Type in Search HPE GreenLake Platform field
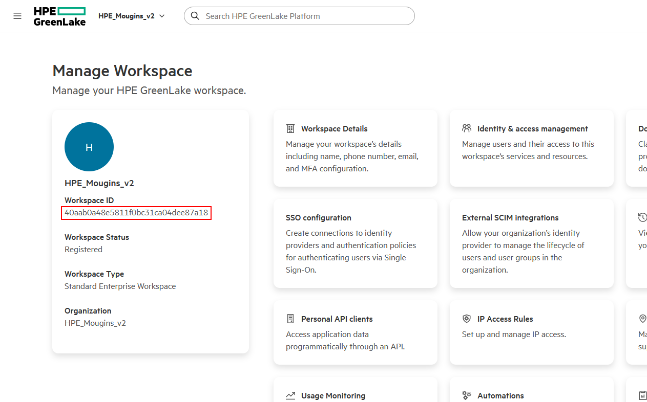 (307, 16)
